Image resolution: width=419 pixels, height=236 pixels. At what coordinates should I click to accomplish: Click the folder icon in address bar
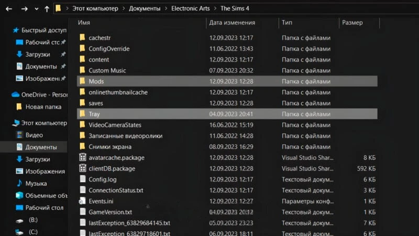[x=58, y=8]
